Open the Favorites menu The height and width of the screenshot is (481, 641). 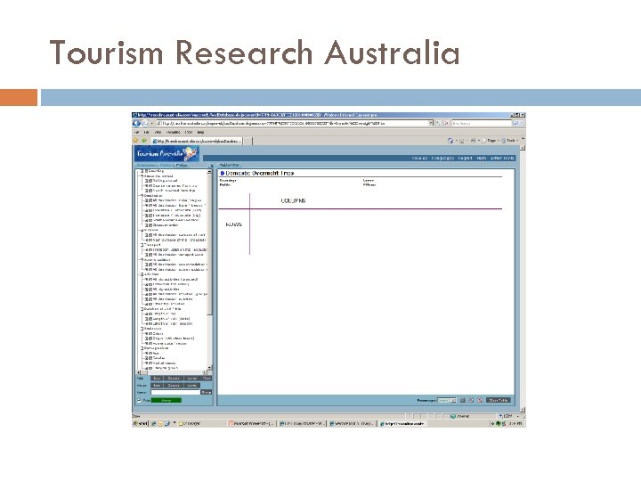pos(174,133)
